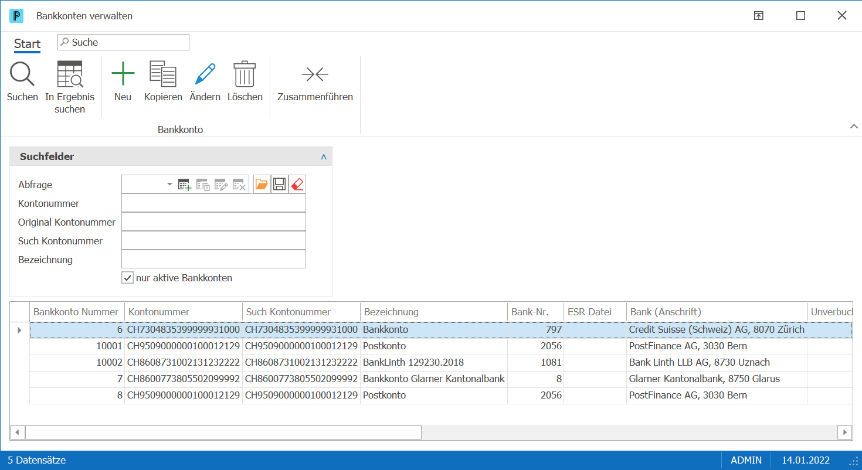This screenshot has width=862, height=470.
Task: Open the orange folder load icon
Action: pyautogui.click(x=262, y=185)
